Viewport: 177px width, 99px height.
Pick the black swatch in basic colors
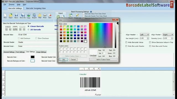61,41
